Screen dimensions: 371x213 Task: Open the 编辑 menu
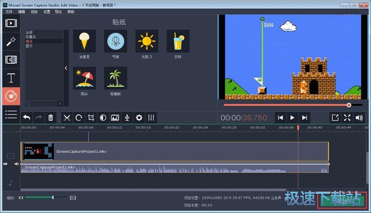[x=22, y=11]
